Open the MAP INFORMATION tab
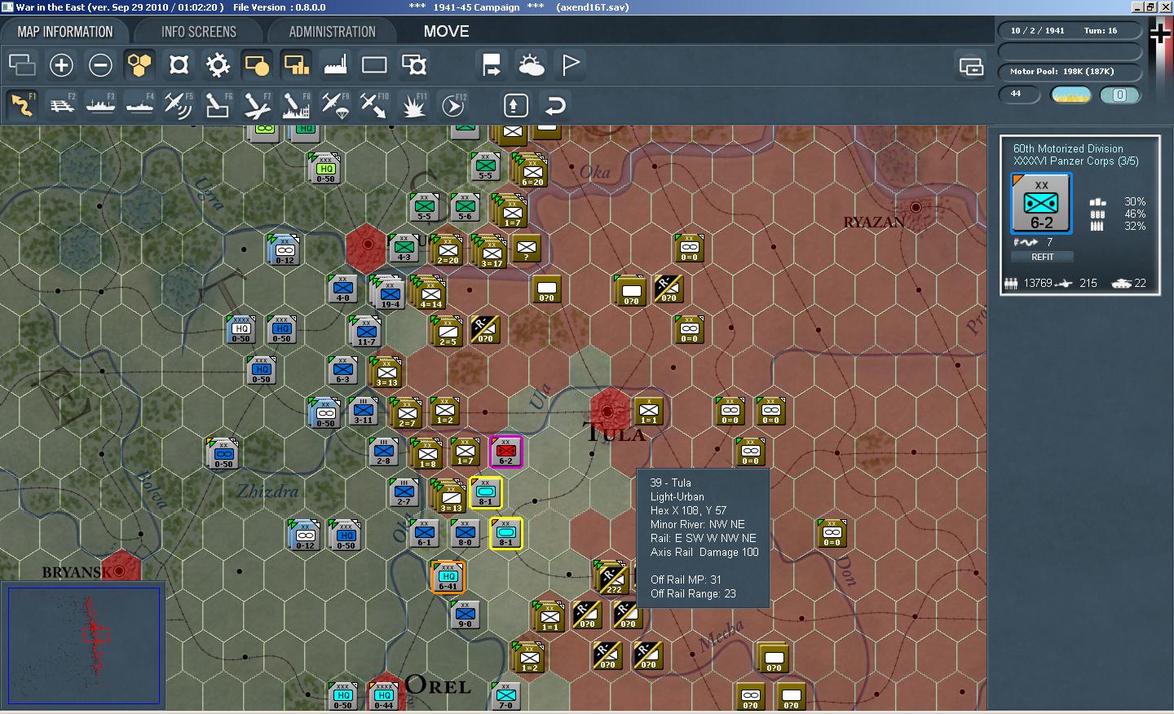The height and width of the screenshot is (714, 1174). [x=65, y=32]
